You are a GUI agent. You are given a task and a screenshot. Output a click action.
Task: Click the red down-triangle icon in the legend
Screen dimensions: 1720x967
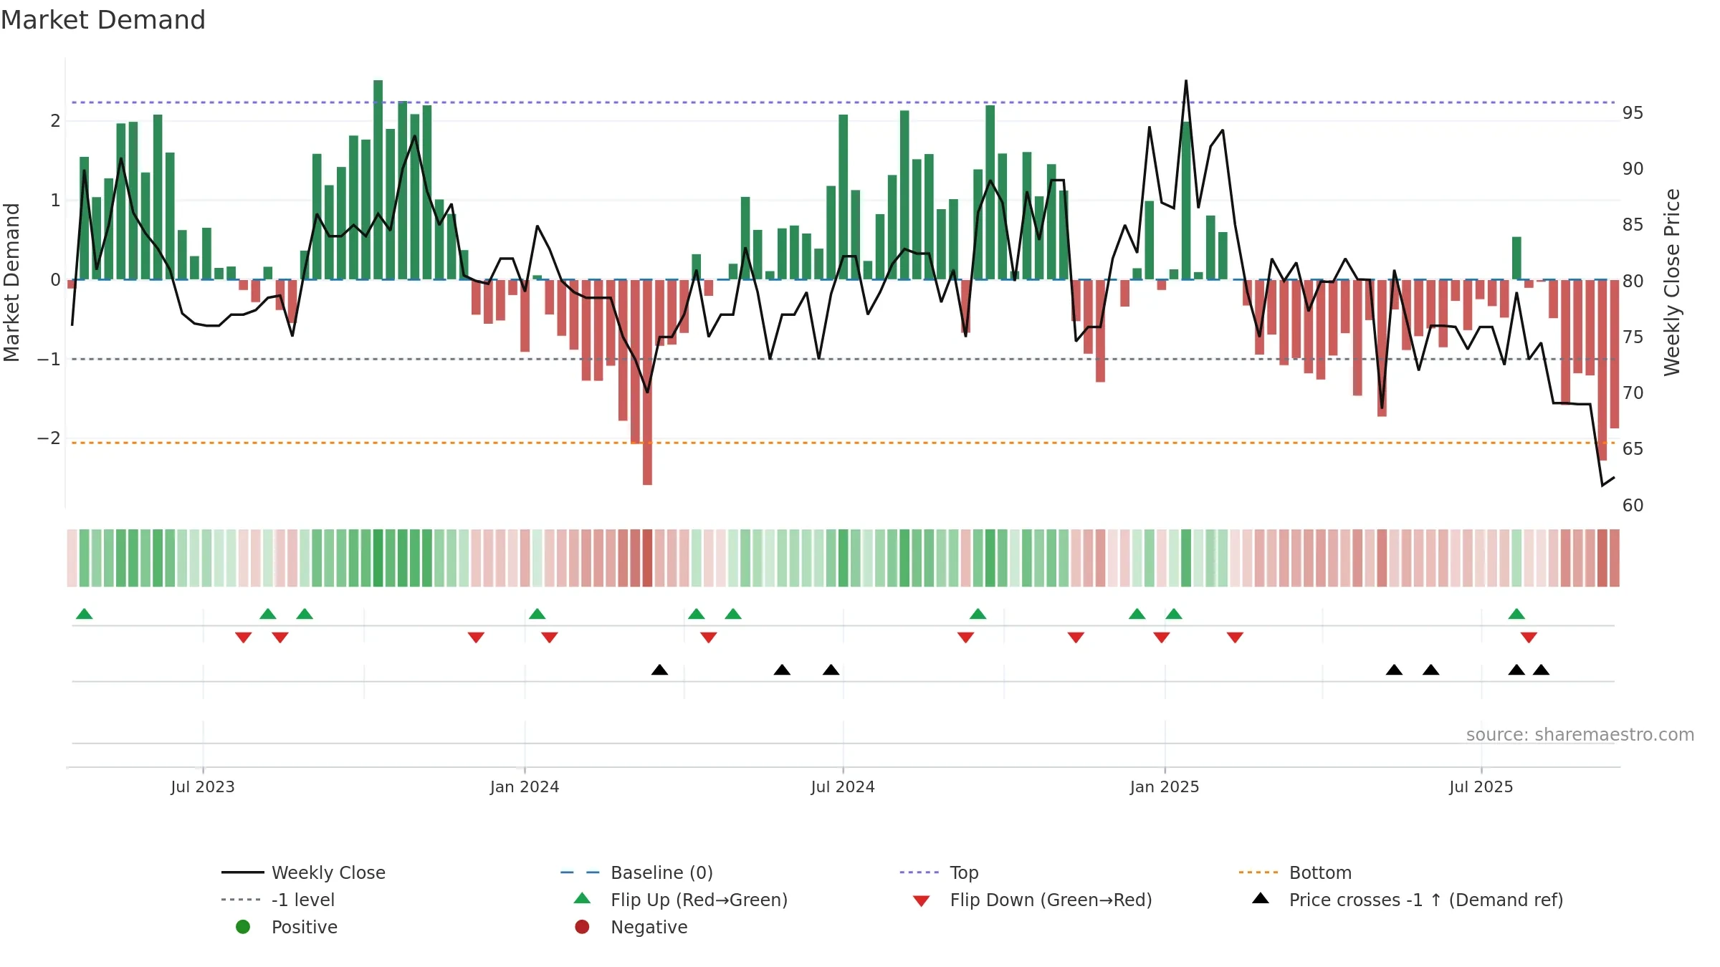(922, 901)
